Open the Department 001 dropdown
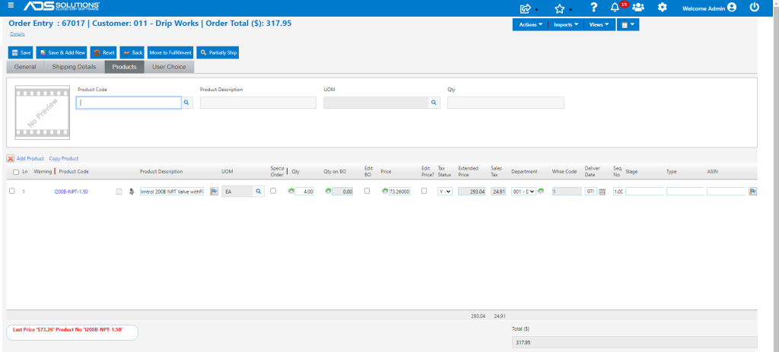This screenshot has height=352, width=779. pos(523,192)
